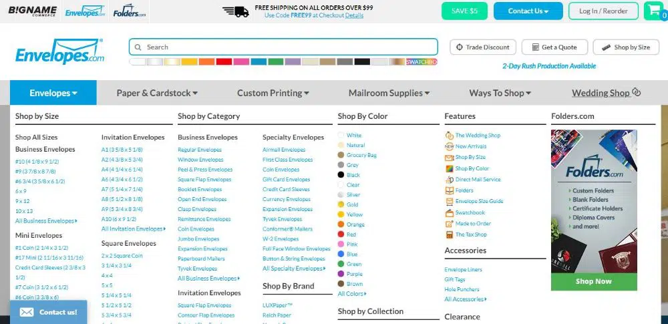Click the Wedding Shop rings icon
This screenshot has width=668, height=324.
tap(637, 93)
